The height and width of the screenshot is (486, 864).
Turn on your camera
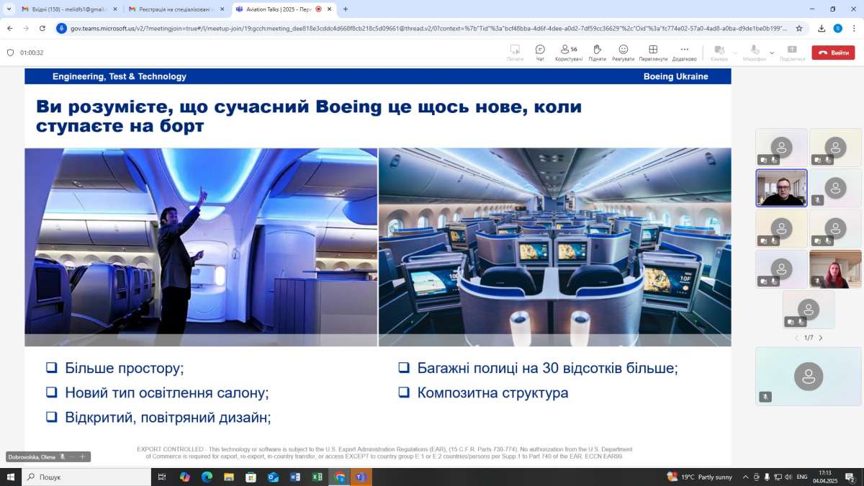pyautogui.click(x=718, y=52)
